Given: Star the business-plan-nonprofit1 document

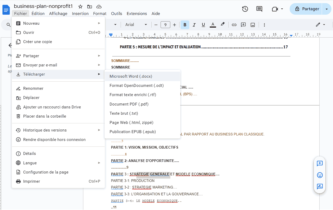Looking at the screenshot, I should 80,7.
